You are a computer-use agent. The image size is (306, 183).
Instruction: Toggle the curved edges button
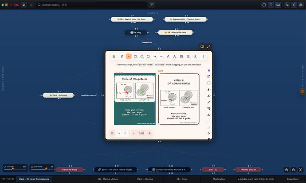pos(294,5)
